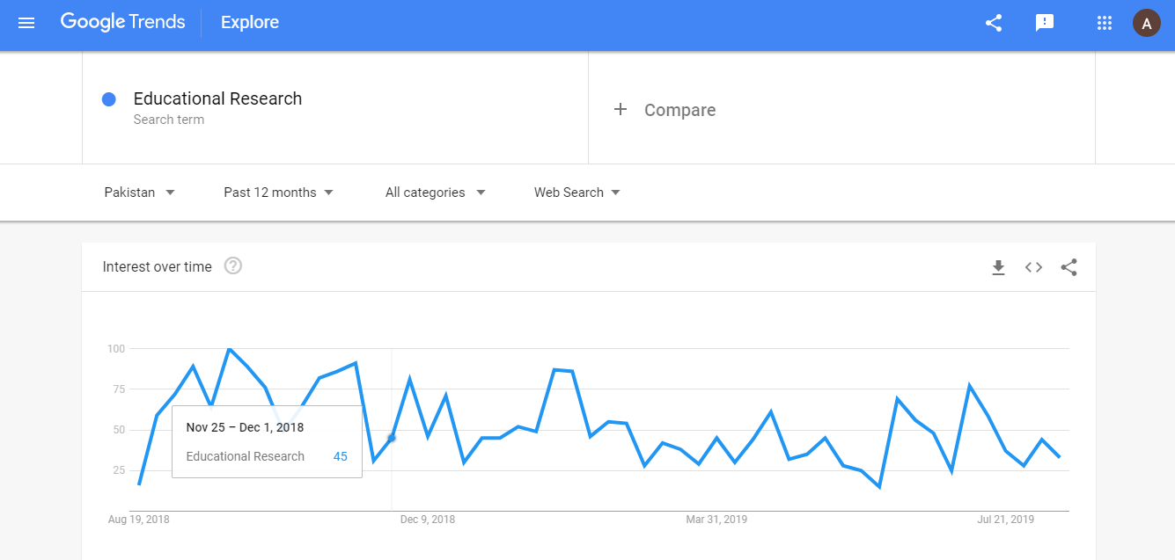Open the send feedback icon
The width and height of the screenshot is (1175, 560).
[1045, 24]
